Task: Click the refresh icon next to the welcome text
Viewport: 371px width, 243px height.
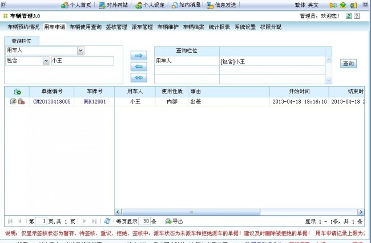Action: (x=349, y=16)
